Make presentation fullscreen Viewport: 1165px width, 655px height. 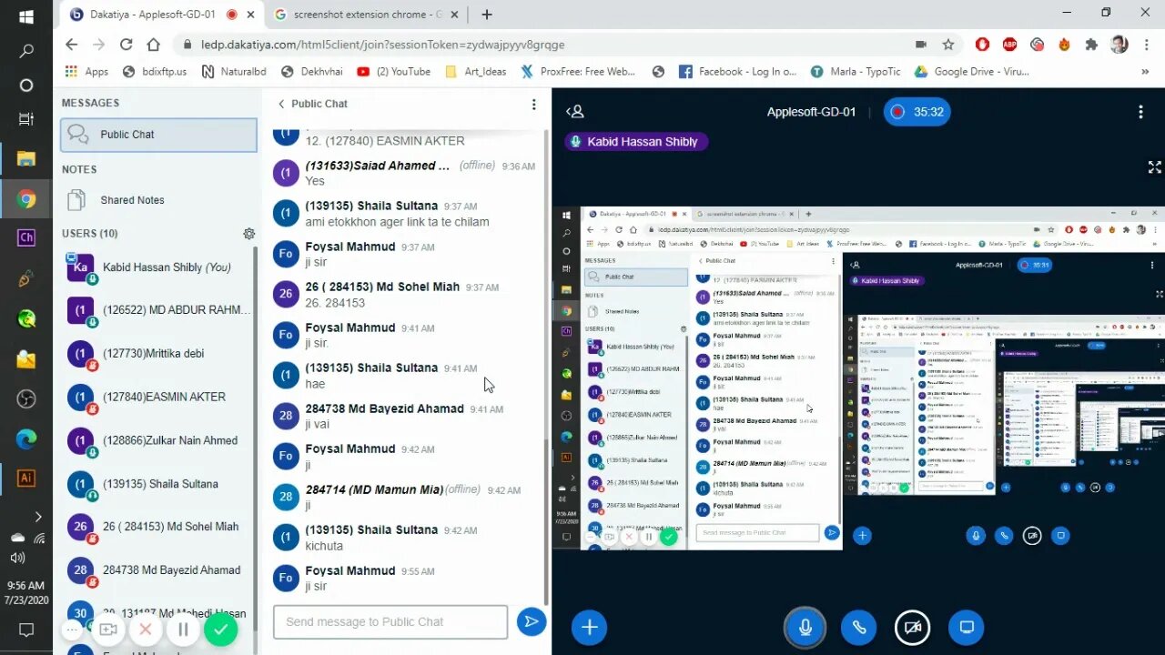[x=1154, y=167]
